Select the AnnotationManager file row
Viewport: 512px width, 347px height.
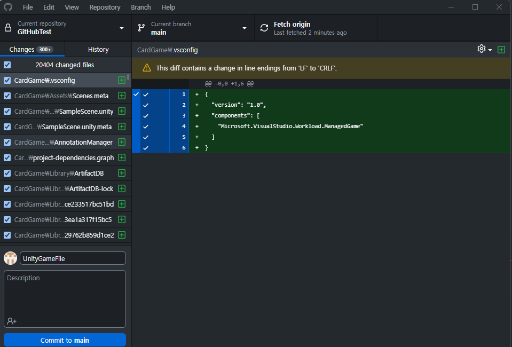(x=66, y=142)
